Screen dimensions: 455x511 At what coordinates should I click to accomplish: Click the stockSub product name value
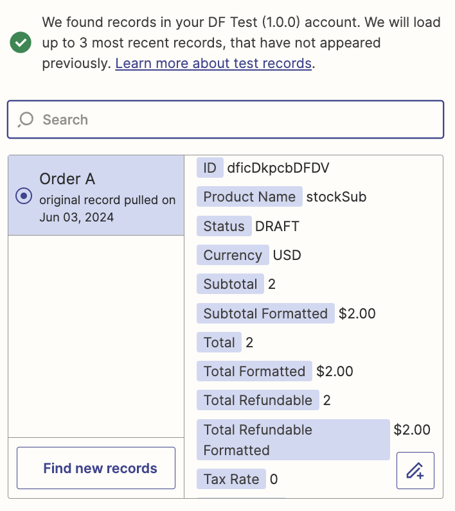336,197
